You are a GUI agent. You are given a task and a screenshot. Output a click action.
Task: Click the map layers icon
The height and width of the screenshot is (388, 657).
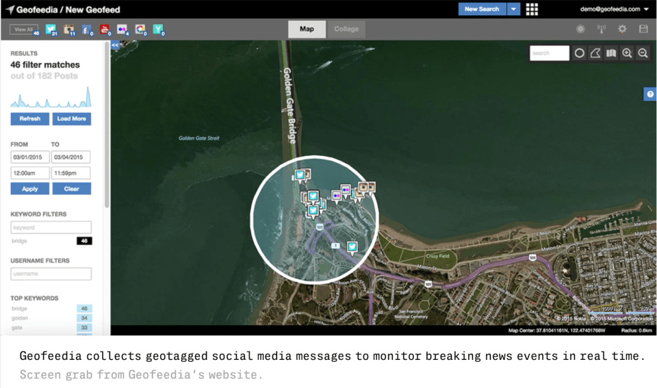click(x=612, y=53)
